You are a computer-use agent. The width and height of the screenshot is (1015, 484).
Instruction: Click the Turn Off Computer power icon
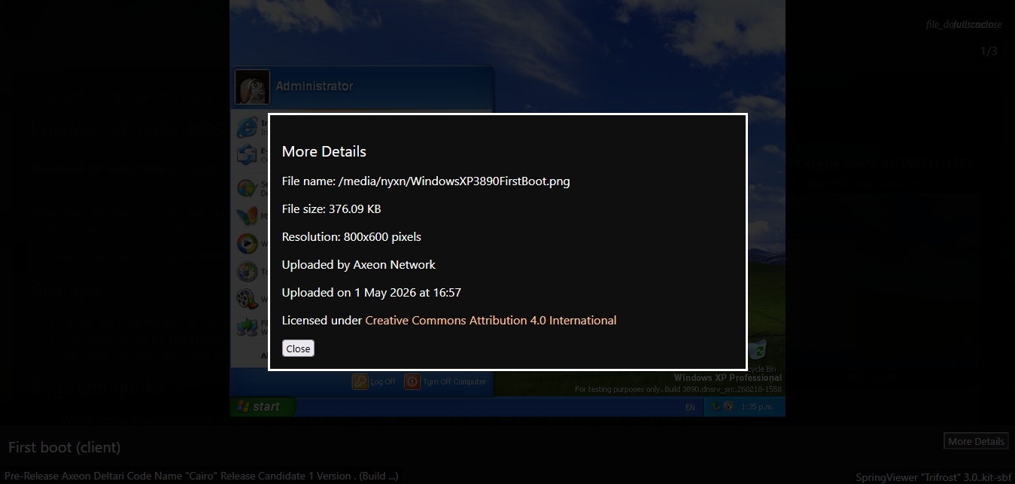[412, 382]
